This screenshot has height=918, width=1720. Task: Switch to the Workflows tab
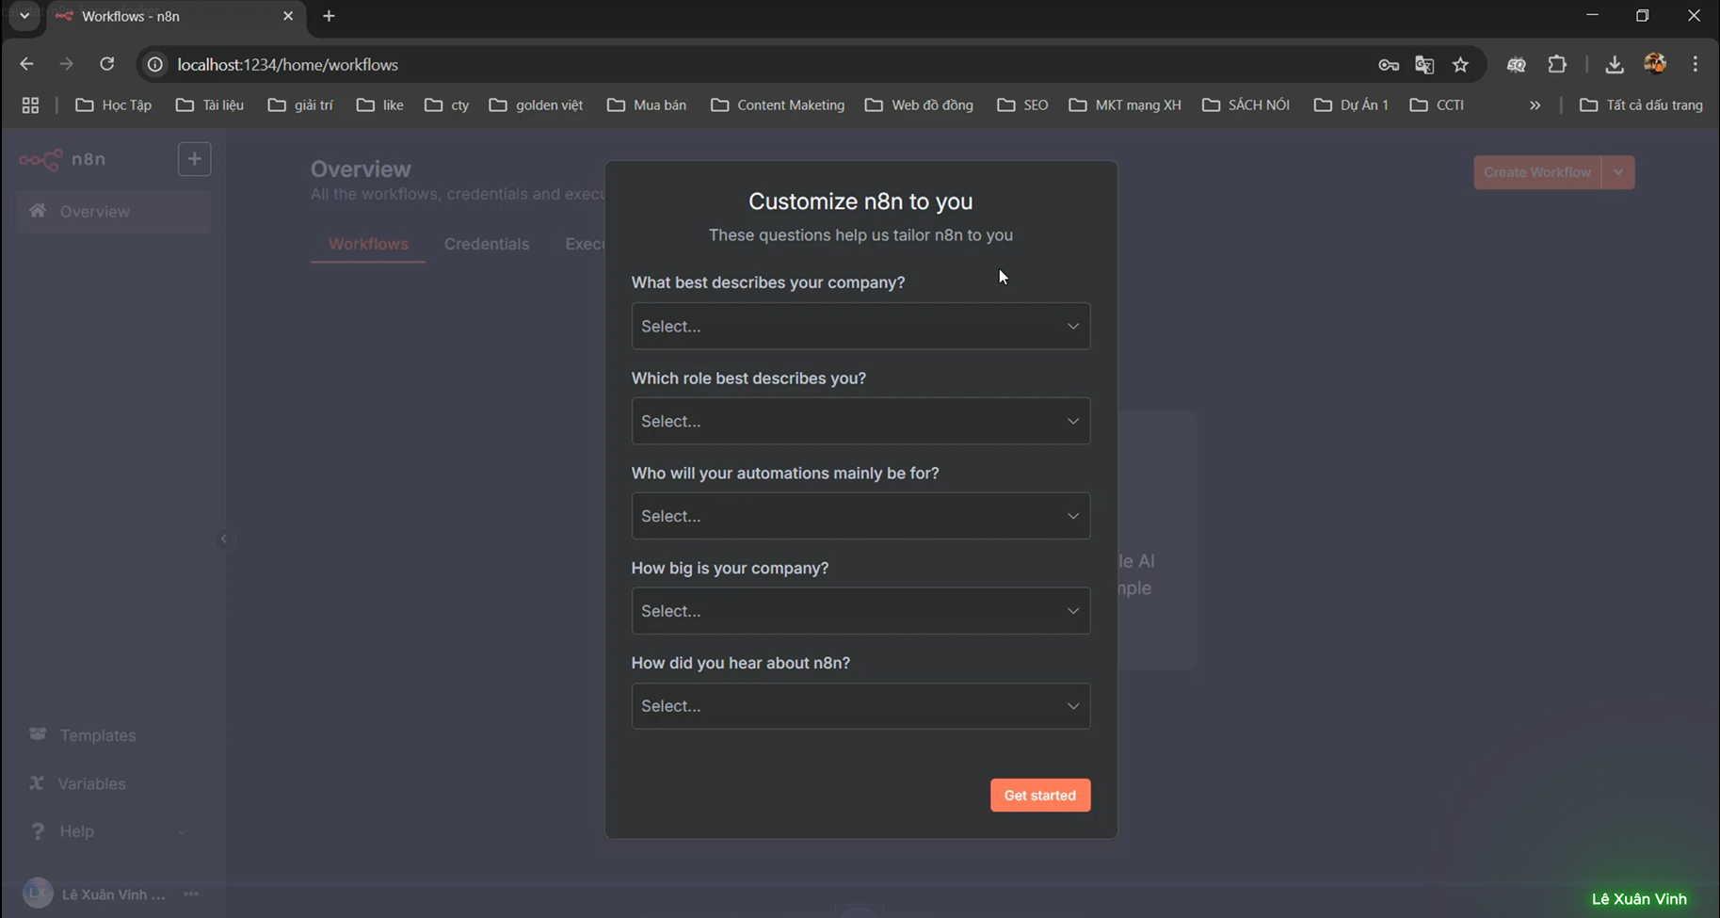click(368, 244)
